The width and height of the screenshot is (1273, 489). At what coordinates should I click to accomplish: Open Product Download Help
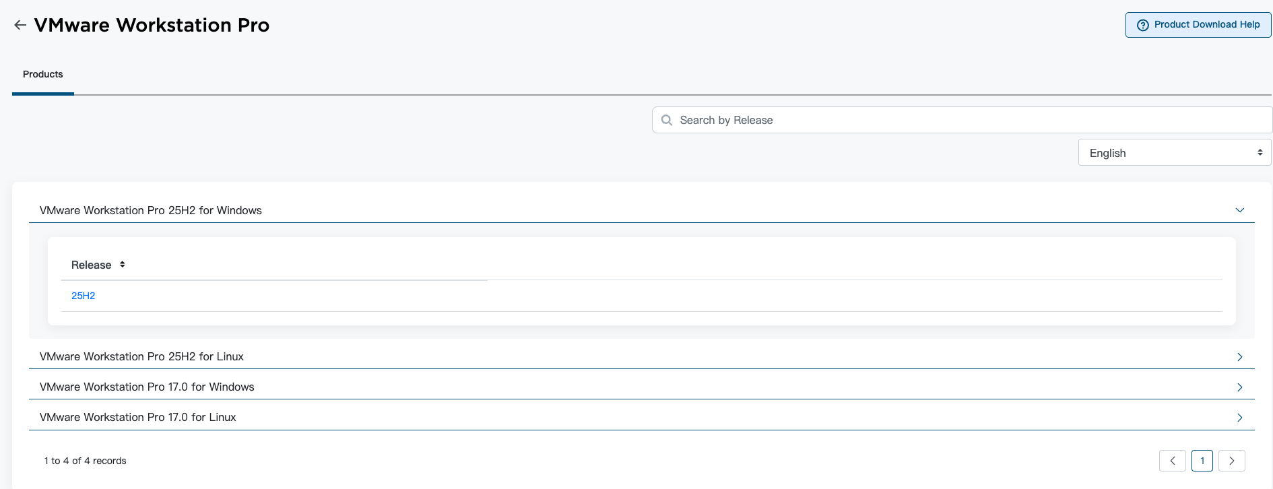coord(1198,25)
